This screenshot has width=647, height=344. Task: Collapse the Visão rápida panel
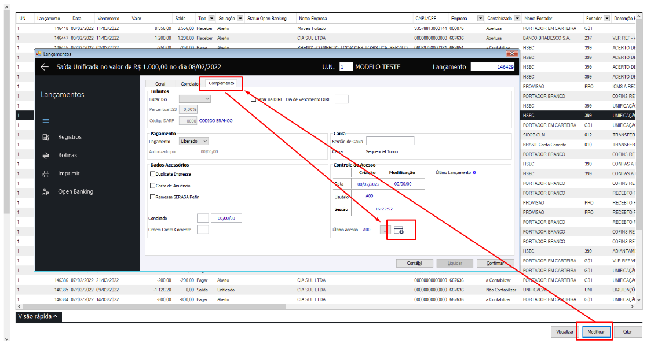point(38,316)
